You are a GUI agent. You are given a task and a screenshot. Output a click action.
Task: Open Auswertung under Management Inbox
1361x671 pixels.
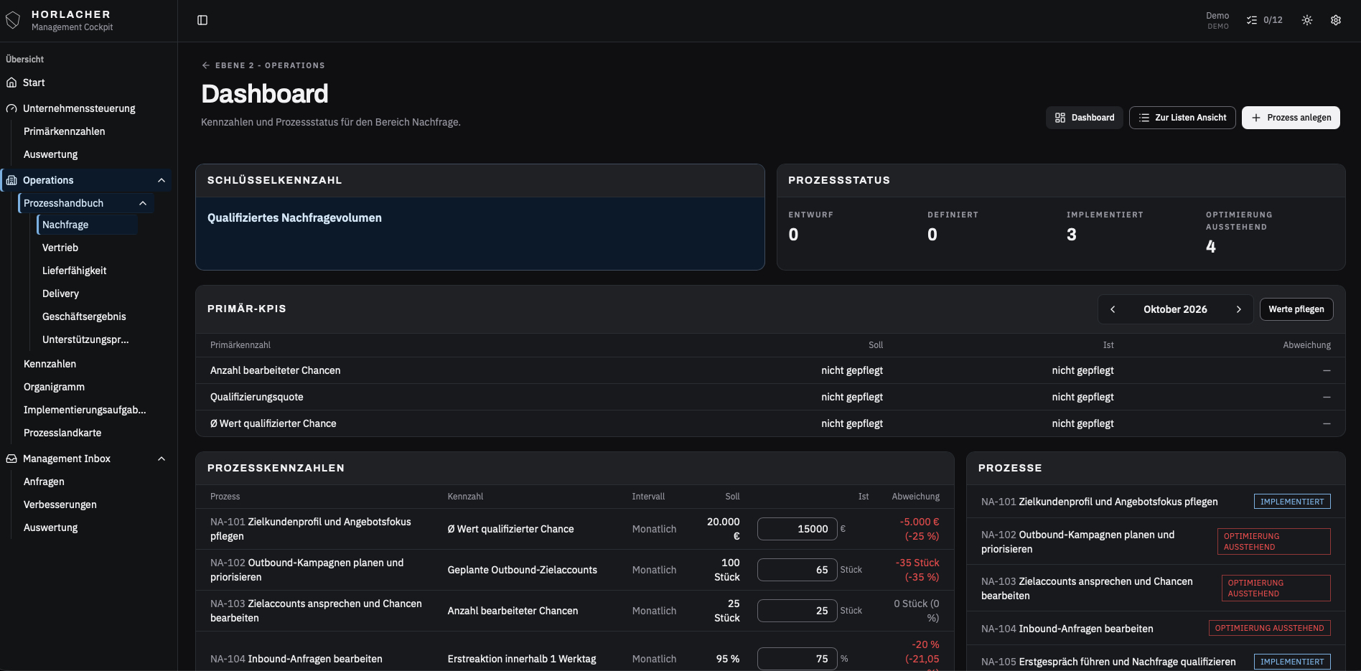(50, 527)
